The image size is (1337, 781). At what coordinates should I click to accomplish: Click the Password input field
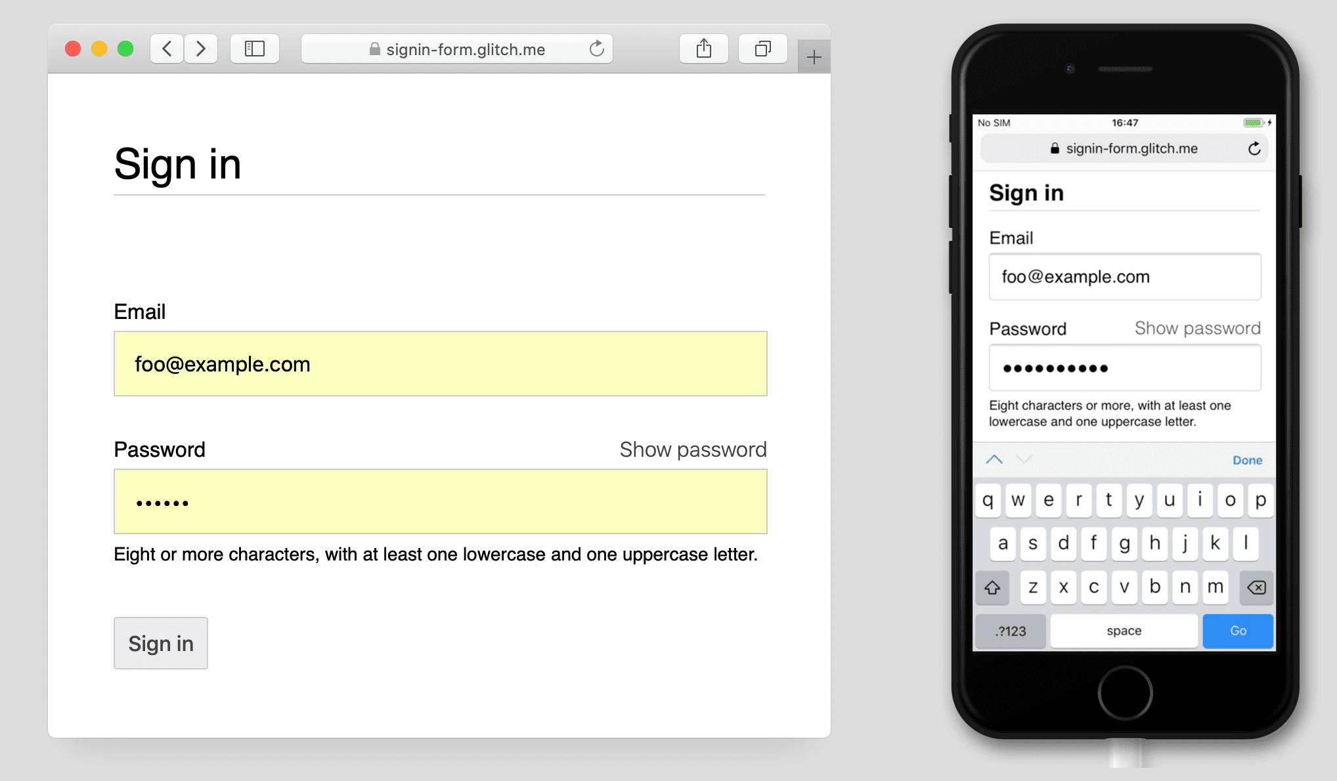pos(441,502)
